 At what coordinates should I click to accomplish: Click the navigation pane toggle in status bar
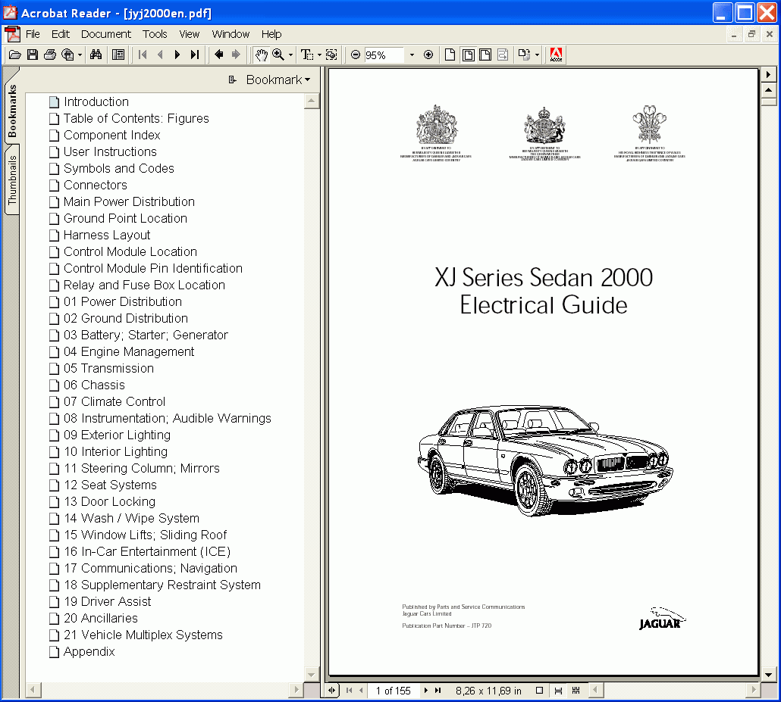point(331,691)
